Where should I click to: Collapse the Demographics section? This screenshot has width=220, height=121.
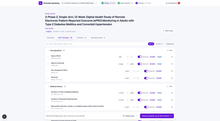[48, 50]
